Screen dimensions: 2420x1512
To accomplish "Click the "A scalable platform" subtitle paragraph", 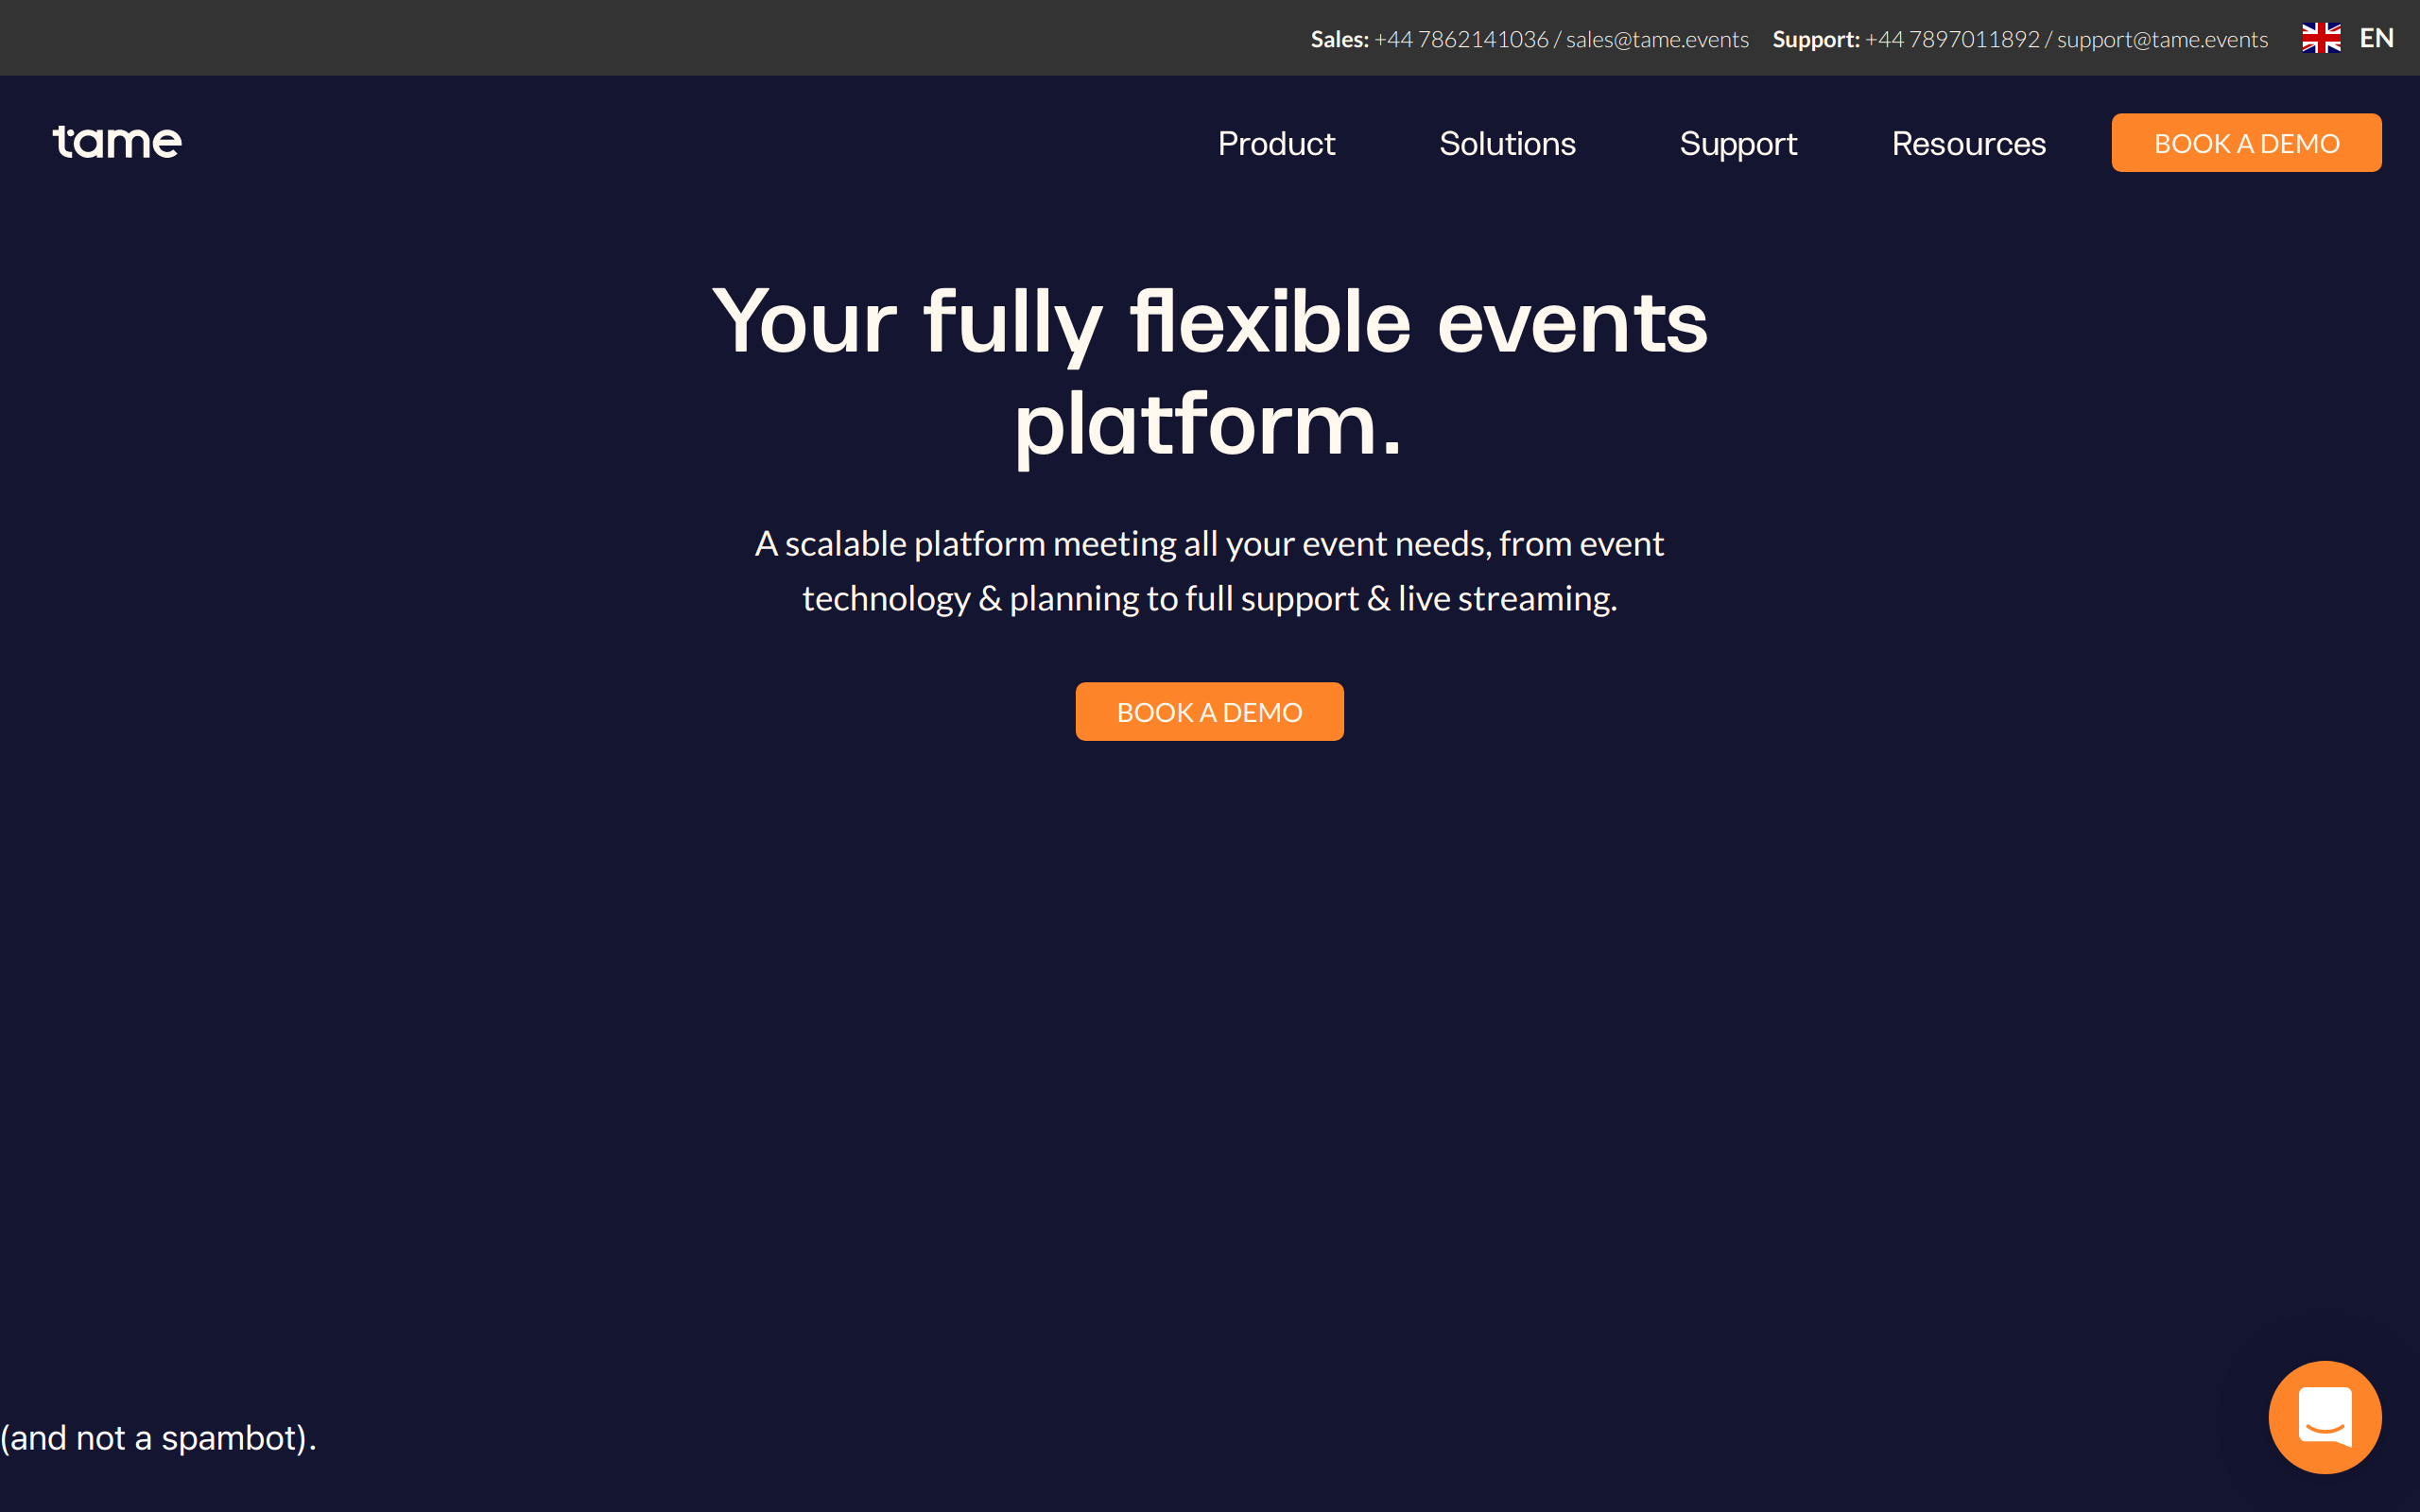I will 1209,570.
